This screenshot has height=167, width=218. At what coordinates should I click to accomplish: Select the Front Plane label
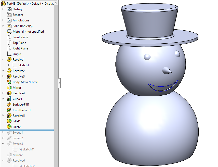[x=20, y=37]
